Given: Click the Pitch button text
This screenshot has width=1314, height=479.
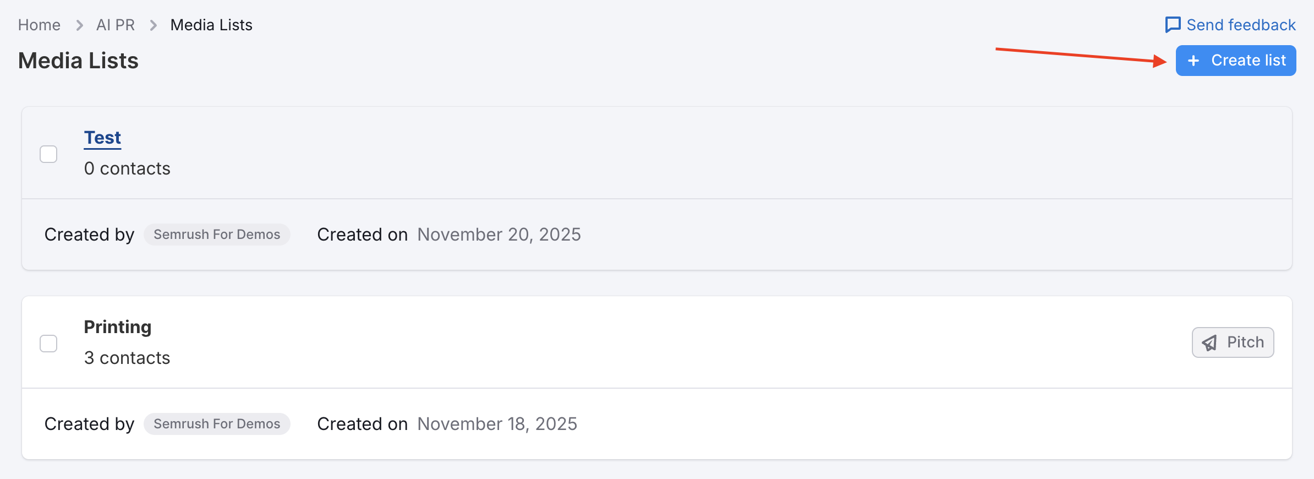Looking at the screenshot, I should [x=1245, y=342].
